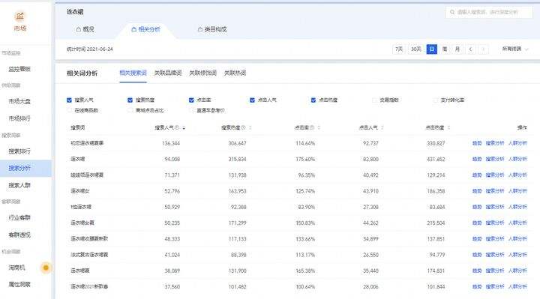Select the 相关分析 tab
540x299 pixels.
pyautogui.click(x=145, y=29)
